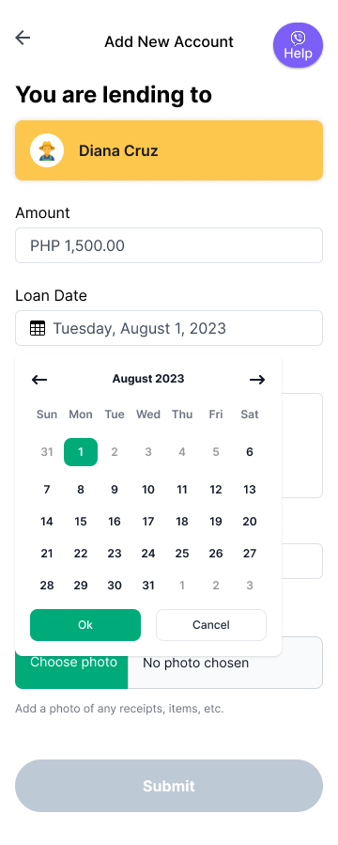Click the Choose photo button
338x845 pixels.
coord(71,663)
